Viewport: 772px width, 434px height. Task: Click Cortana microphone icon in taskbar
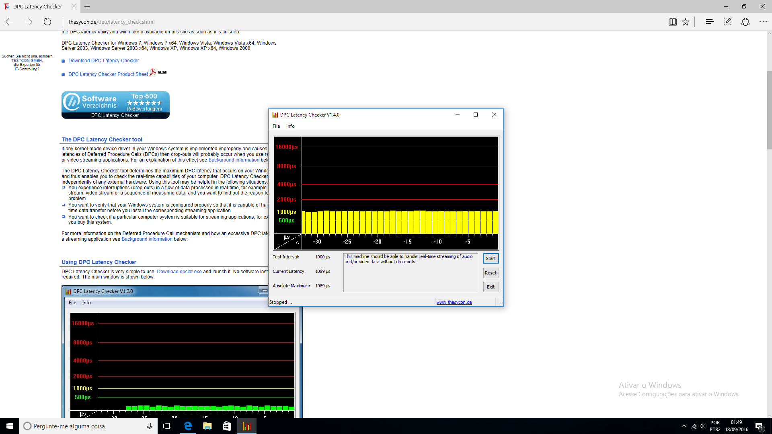click(149, 426)
